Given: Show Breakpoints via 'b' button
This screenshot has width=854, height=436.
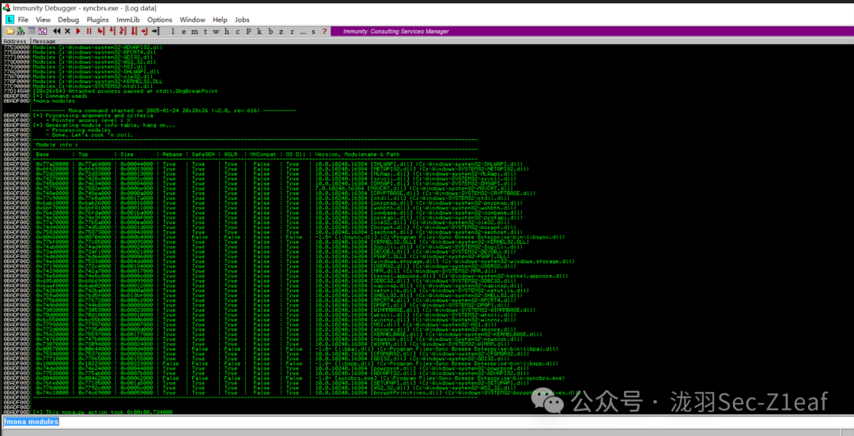Looking at the screenshot, I should point(270,32).
